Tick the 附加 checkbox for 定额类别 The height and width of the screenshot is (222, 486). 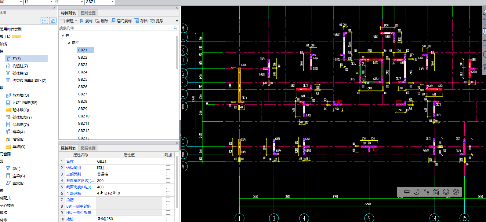click(x=168, y=174)
